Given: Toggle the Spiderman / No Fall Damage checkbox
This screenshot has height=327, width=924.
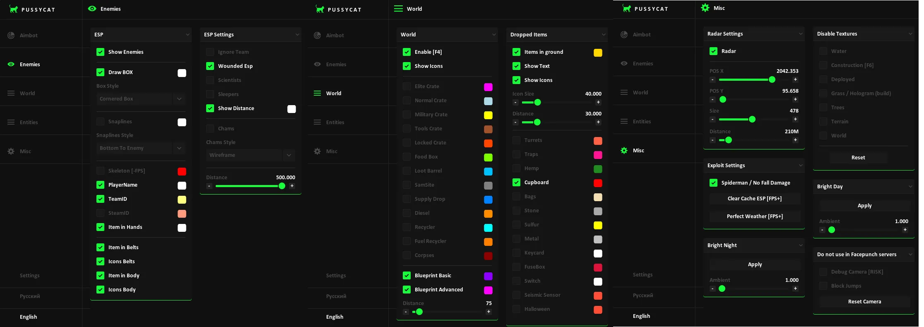Looking at the screenshot, I should (x=713, y=183).
